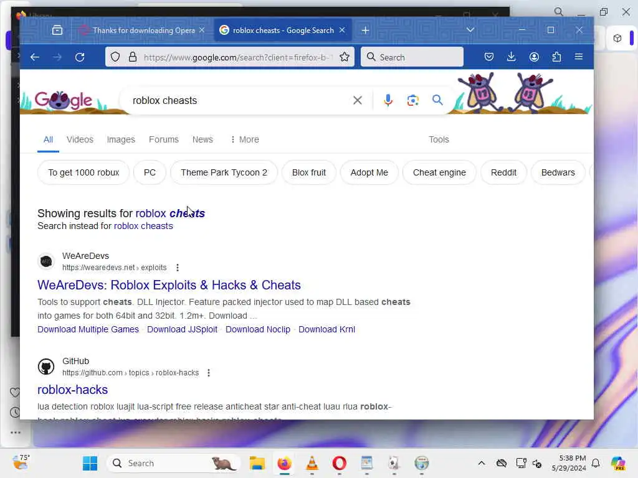Viewport: 638px width, 478px height.
Task: Click the Windows taskbar Search box
Action: point(173,463)
